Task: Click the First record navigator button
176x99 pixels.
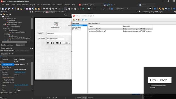Action: [x=48, y=43]
